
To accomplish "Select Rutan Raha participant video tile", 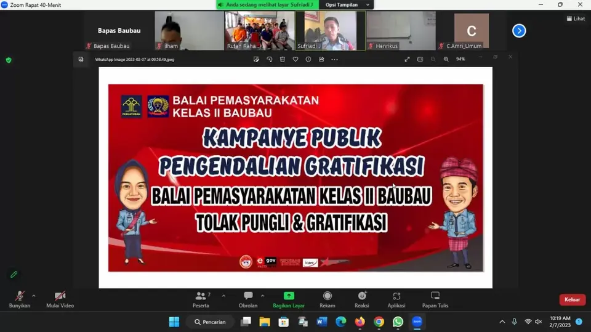I will tap(260, 31).
